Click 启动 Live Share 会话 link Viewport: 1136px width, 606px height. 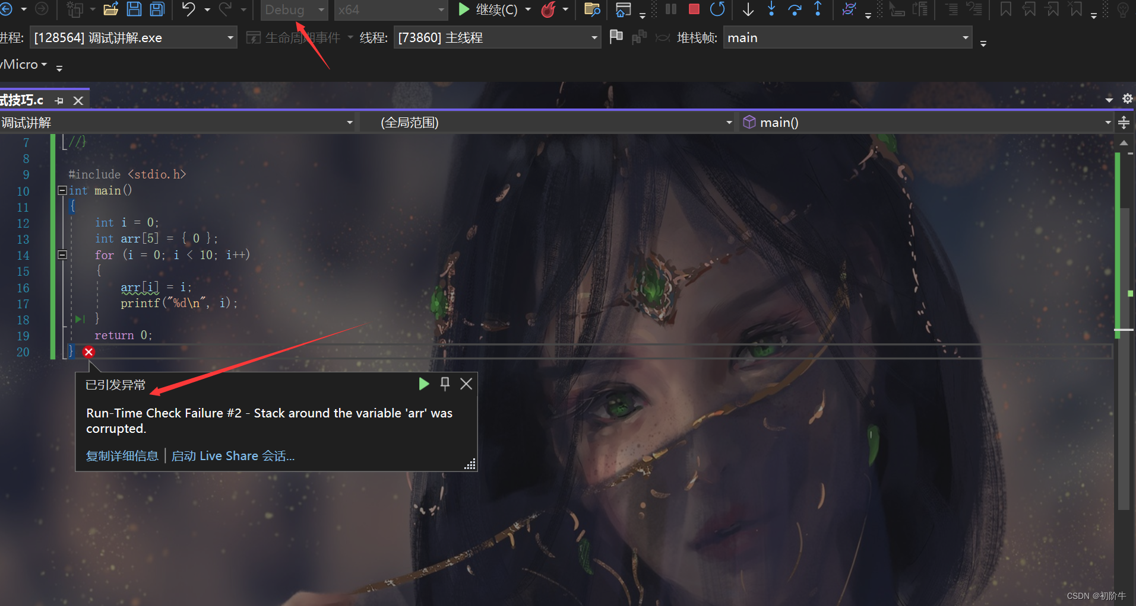coord(233,456)
